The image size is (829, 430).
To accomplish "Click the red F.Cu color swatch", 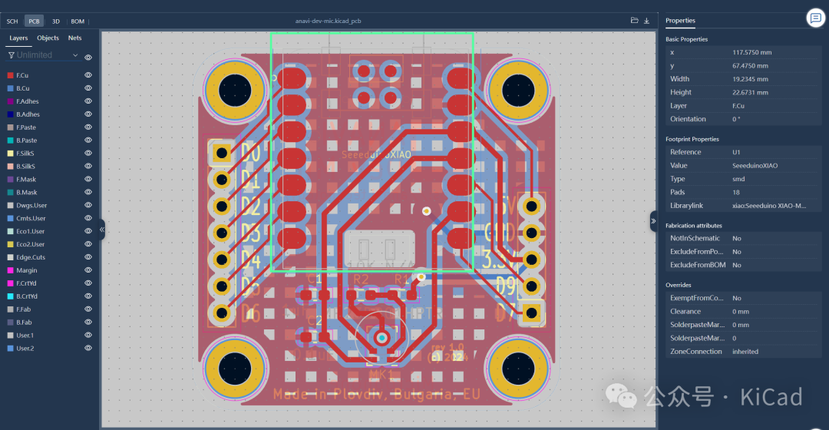I will (x=10, y=75).
